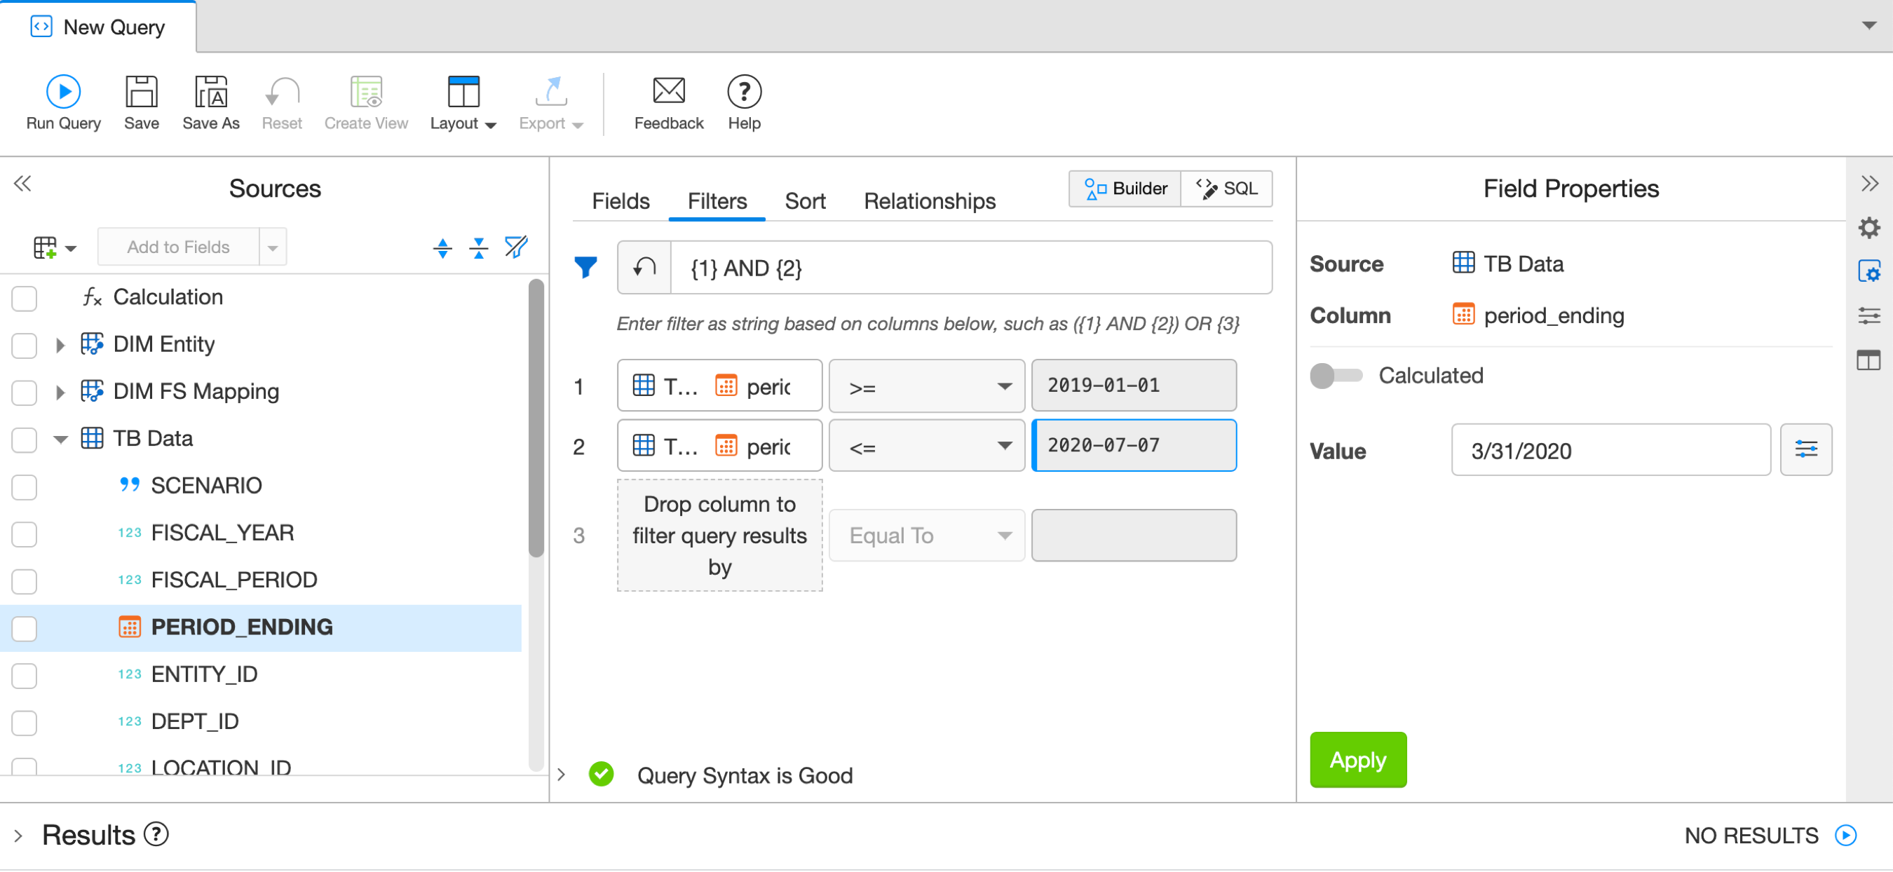This screenshot has height=872, width=1893.
Task: Open the >= operator dropdown in filter 1
Action: pyautogui.click(x=927, y=386)
